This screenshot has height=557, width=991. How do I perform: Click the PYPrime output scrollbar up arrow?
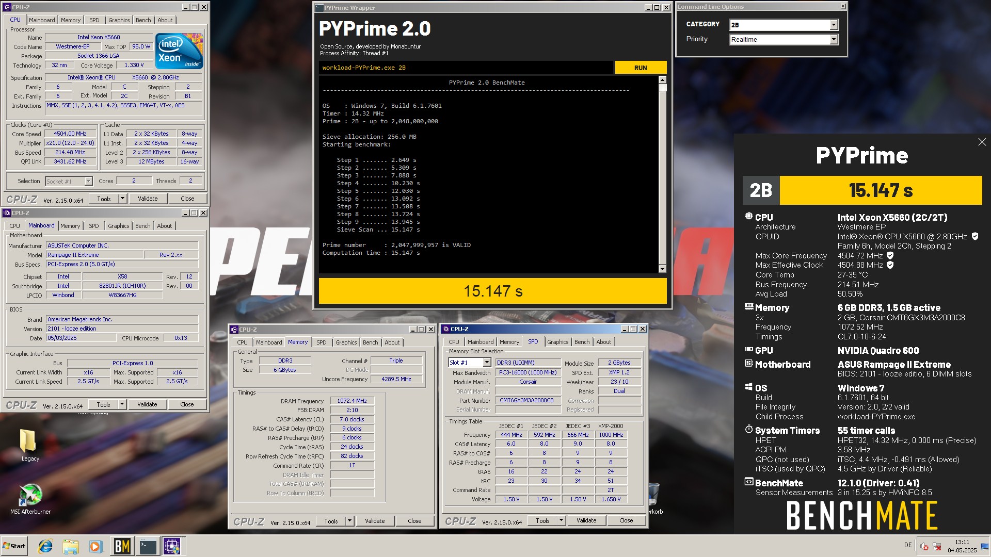coord(663,80)
